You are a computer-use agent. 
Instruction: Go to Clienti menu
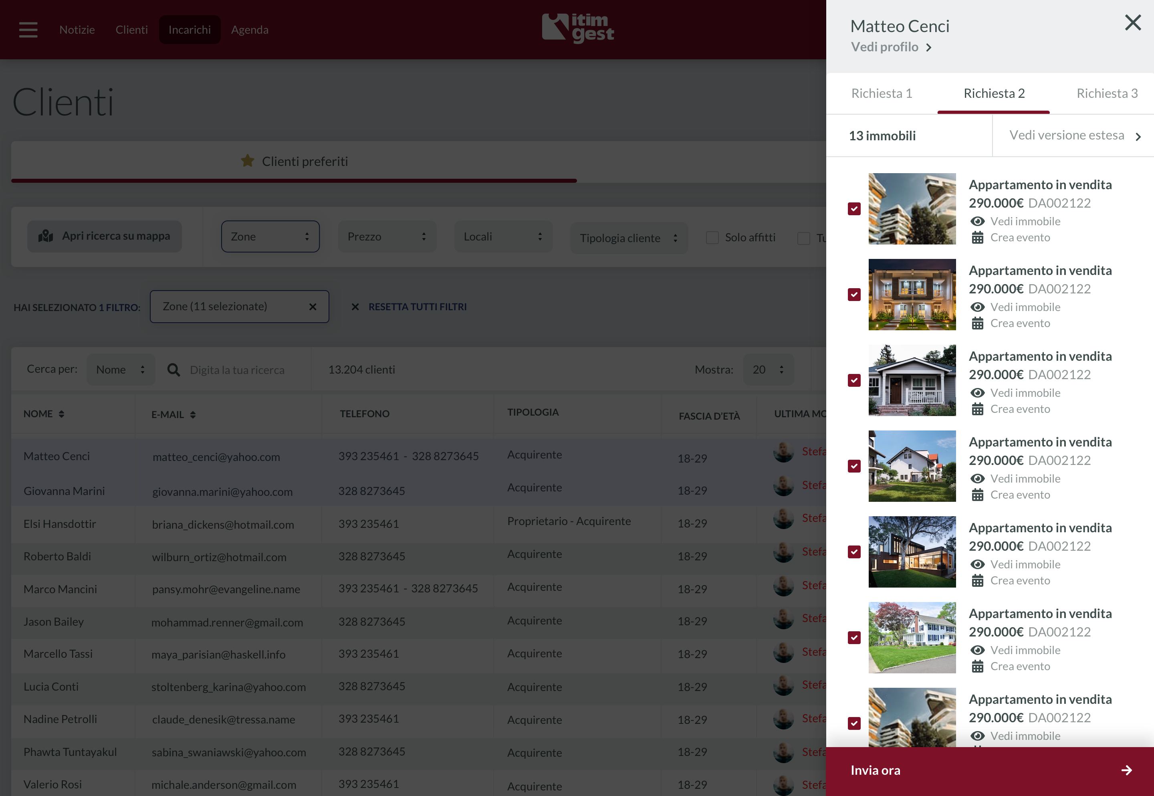click(x=131, y=29)
